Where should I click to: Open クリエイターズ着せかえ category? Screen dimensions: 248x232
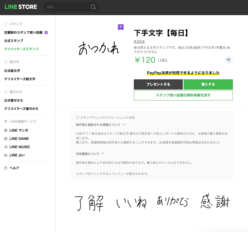click(21, 108)
